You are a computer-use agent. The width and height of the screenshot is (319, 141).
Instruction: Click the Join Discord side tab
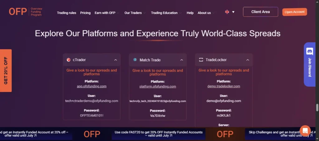[309, 64]
